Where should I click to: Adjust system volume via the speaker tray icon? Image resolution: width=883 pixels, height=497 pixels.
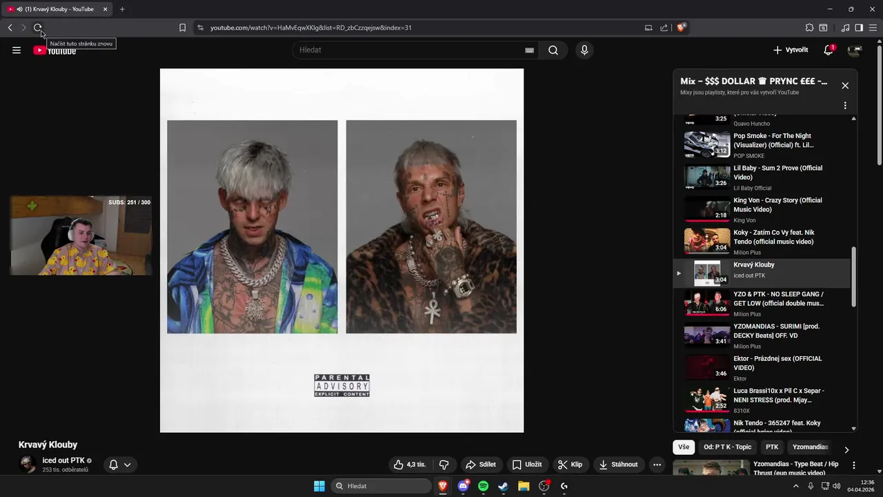tap(836, 486)
